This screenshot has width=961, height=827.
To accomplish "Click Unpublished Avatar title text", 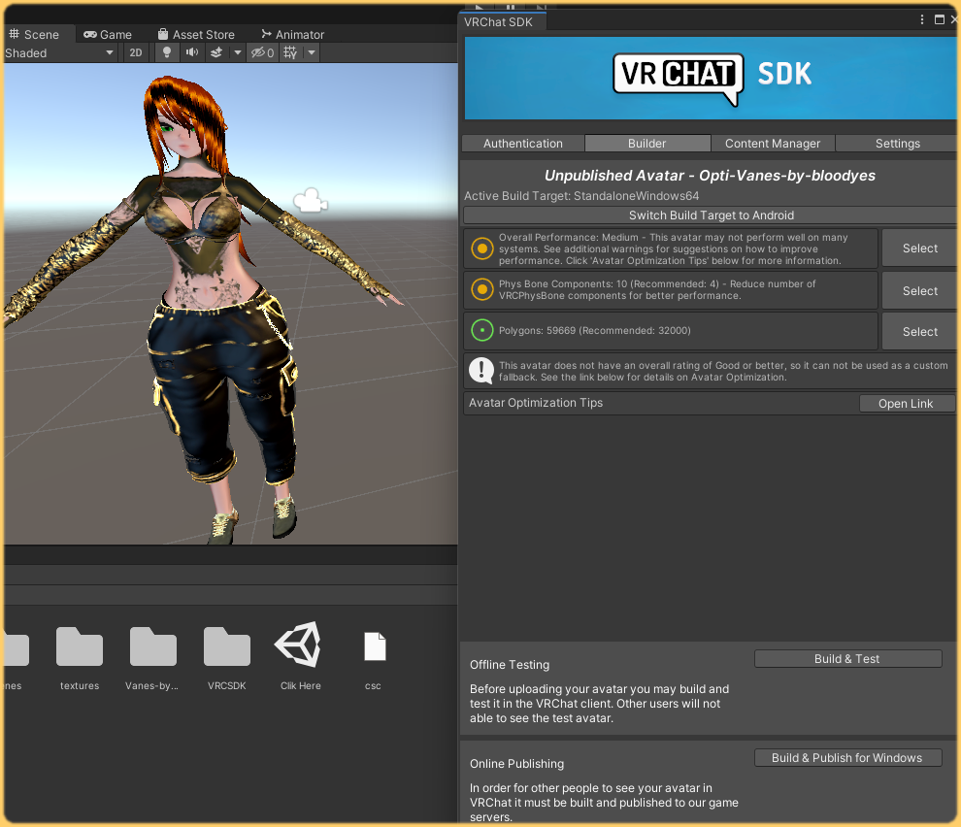I will coord(710,176).
